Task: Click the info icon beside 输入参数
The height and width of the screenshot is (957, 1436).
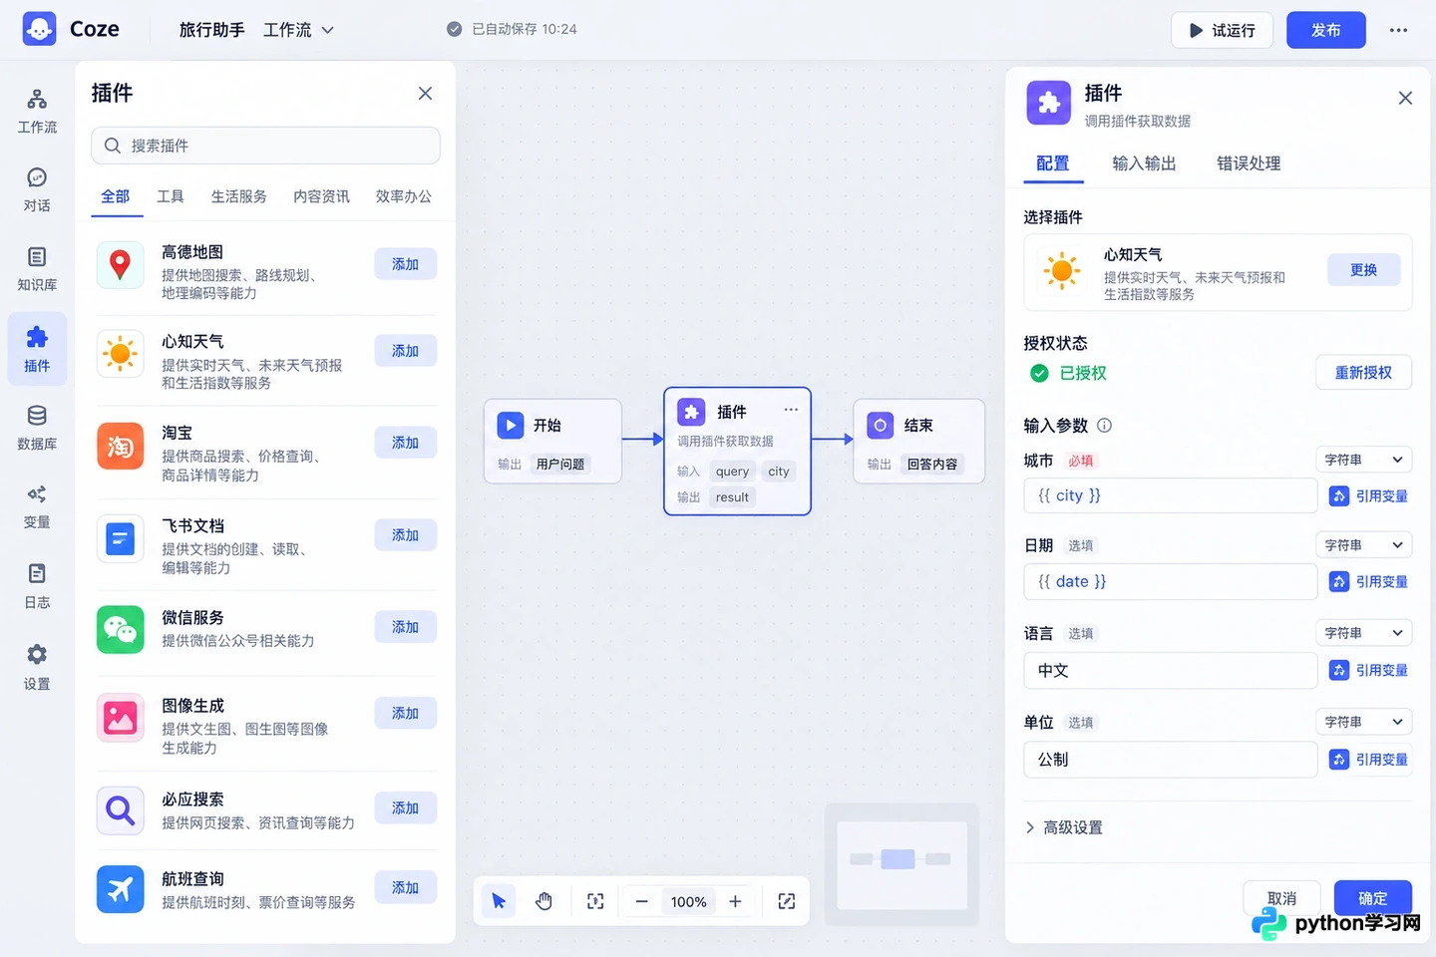Action: pyautogui.click(x=1104, y=425)
